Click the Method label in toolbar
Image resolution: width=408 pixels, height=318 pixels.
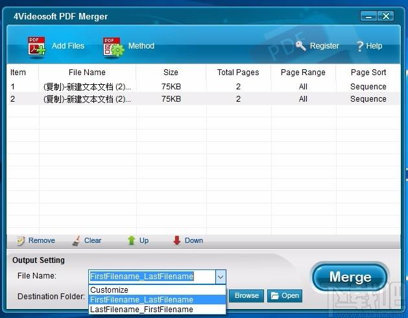pyautogui.click(x=141, y=46)
